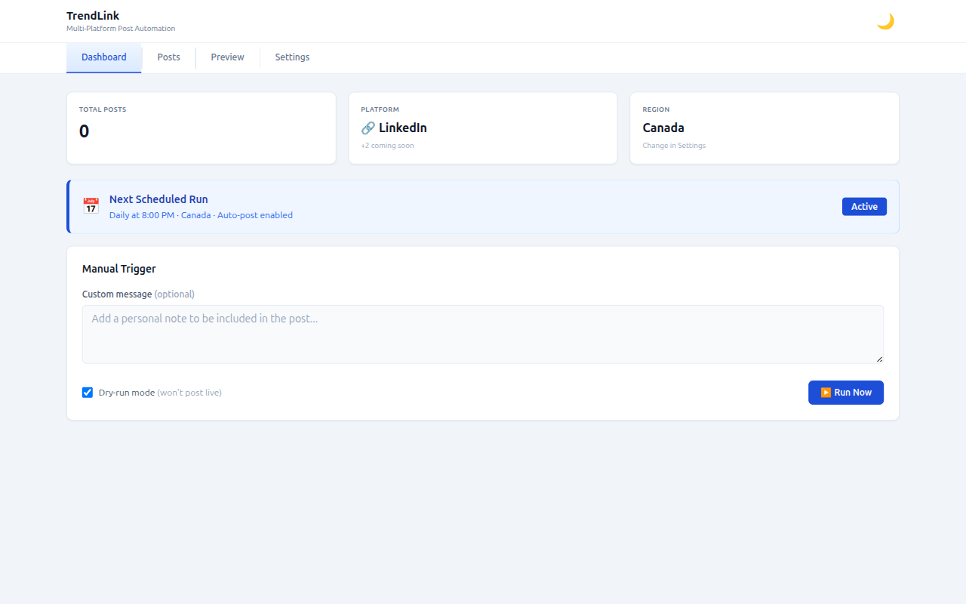Click the 'Multi-Platform Post Automation' subtitle
This screenshot has width=966, height=604.
point(121,29)
